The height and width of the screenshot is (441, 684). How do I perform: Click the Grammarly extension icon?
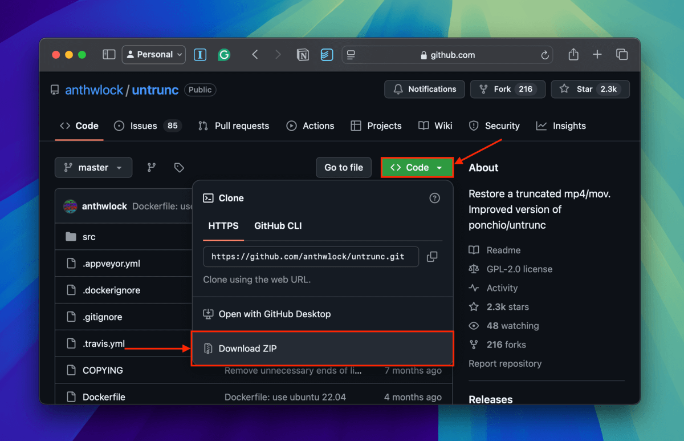[x=224, y=55]
